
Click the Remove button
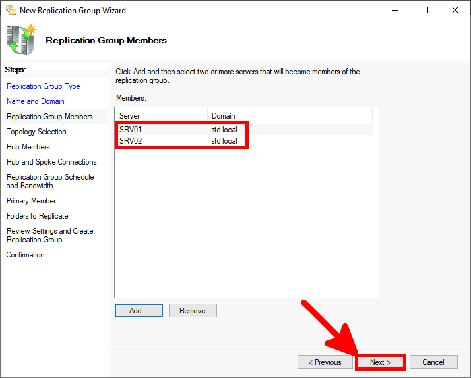coord(193,311)
